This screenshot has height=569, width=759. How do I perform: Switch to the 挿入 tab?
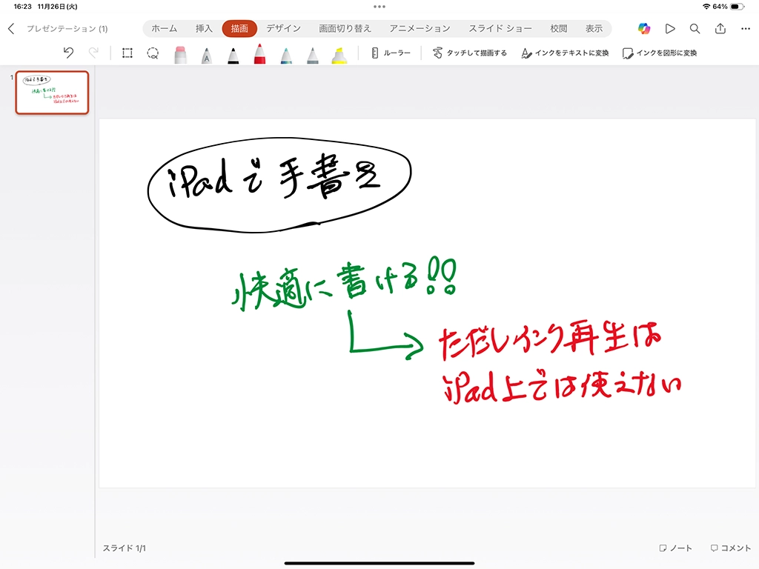[x=204, y=29]
